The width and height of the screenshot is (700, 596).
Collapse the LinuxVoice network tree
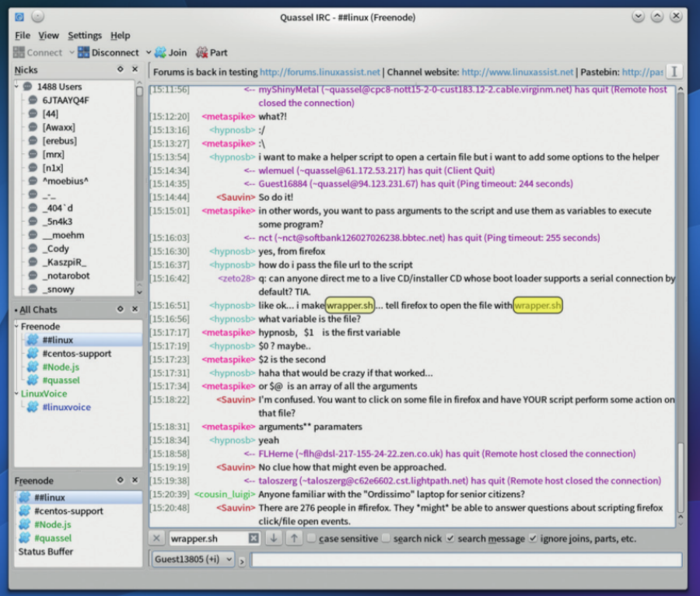(17, 394)
